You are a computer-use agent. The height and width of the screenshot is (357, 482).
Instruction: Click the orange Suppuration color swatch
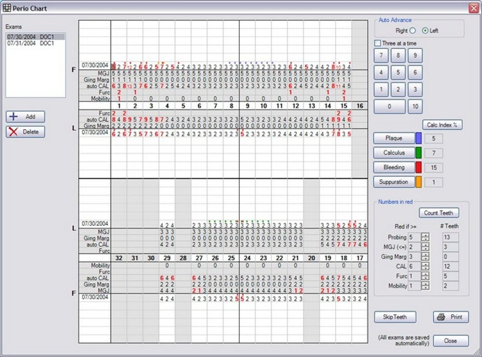pos(418,182)
